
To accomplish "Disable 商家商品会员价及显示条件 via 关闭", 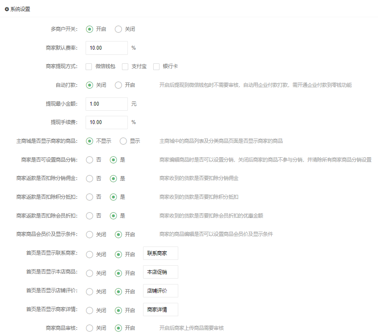I will [x=90, y=234].
